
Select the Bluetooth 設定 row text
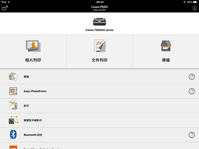pos(33,135)
